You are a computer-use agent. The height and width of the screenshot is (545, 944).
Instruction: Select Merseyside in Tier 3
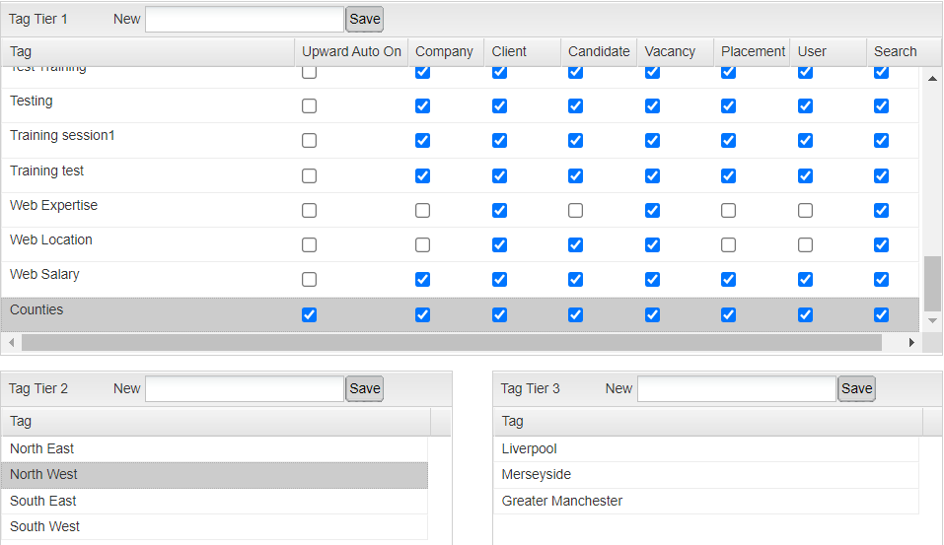(706, 475)
